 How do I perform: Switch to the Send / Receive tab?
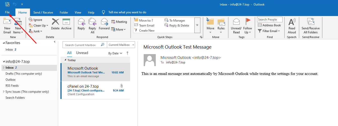click(x=43, y=12)
